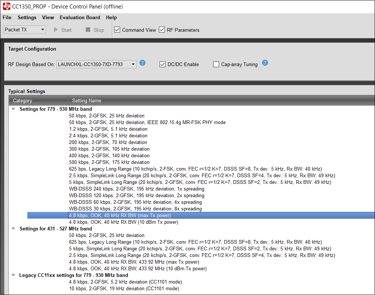Click the TI application logo icon
The image size is (375, 295).
pyautogui.click(x=6, y=6)
